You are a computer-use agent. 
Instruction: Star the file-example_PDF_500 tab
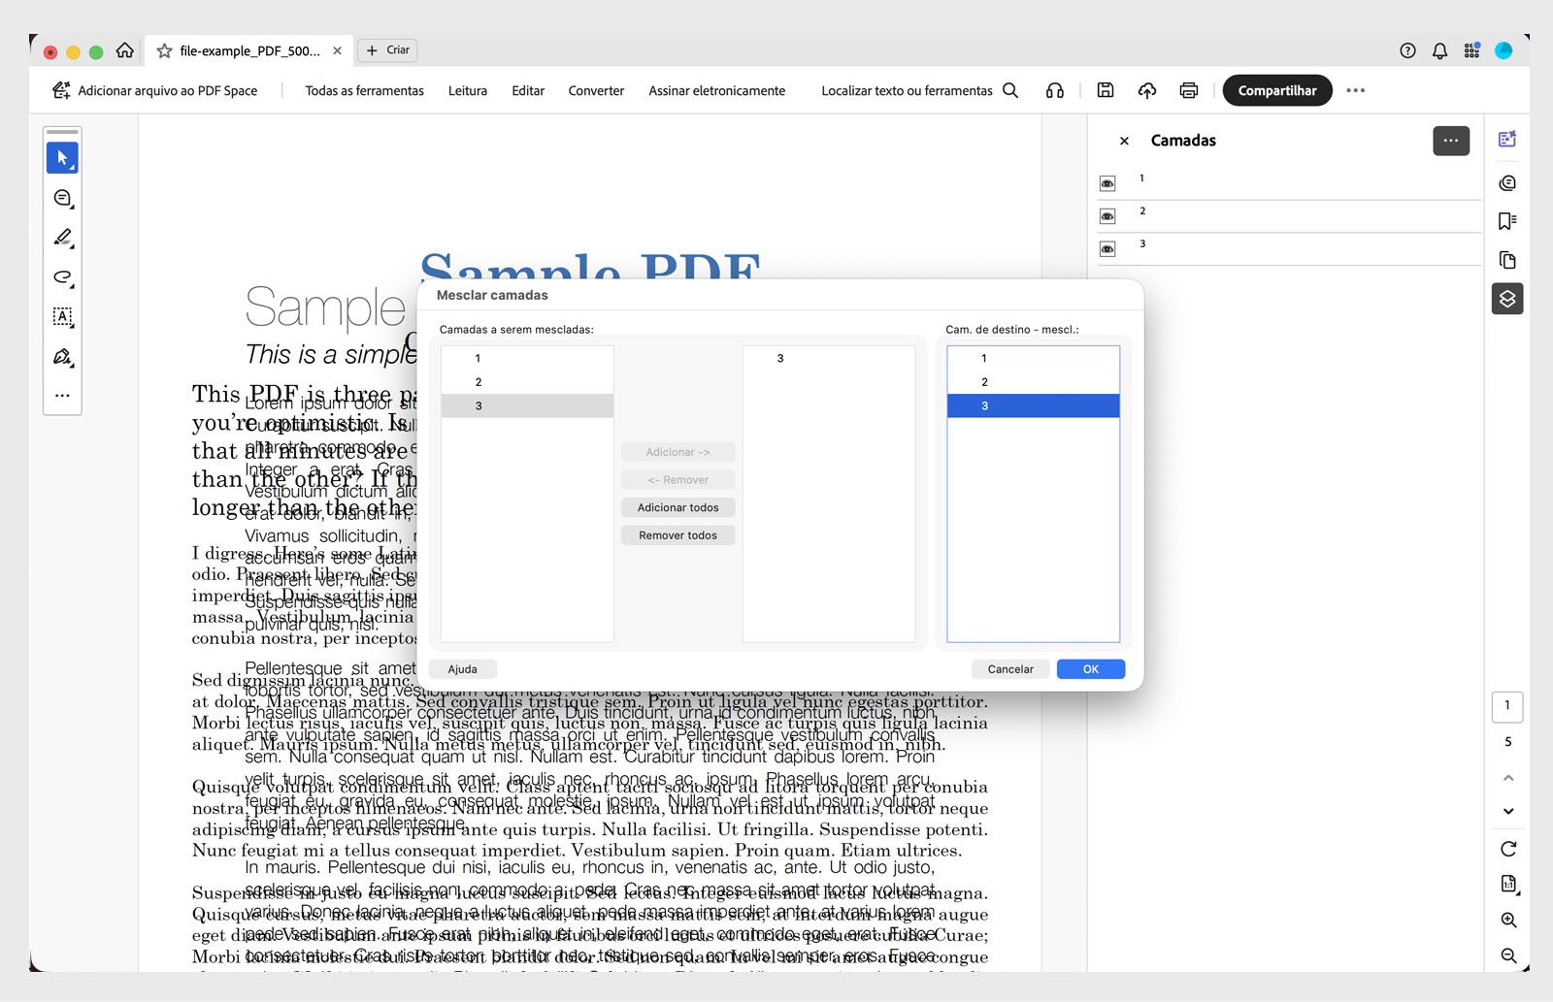pyautogui.click(x=164, y=51)
